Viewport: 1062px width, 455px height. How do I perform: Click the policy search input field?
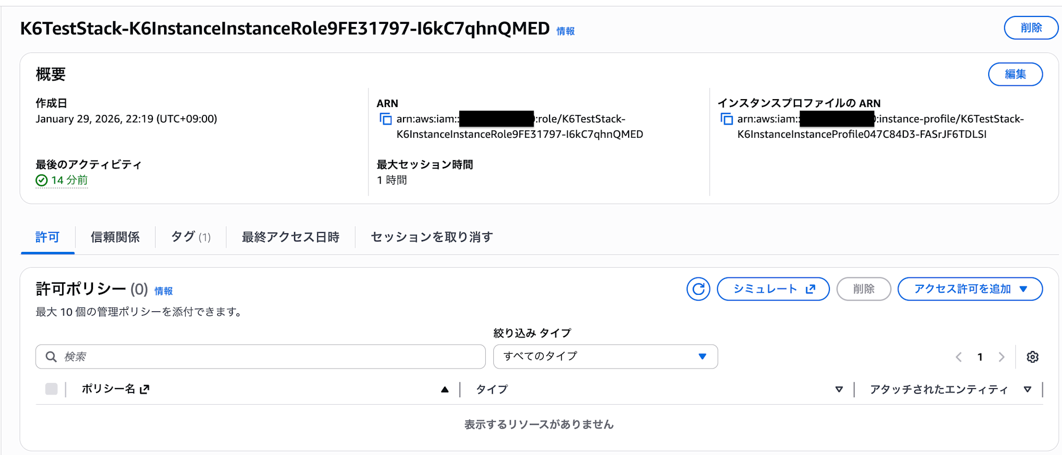click(x=265, y=357)
